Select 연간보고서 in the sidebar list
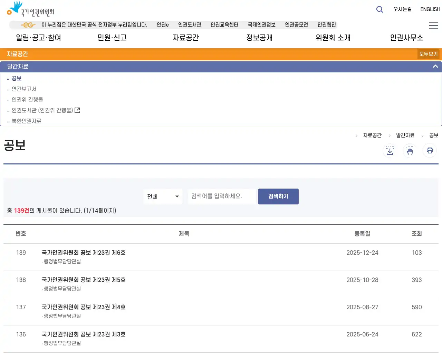This screenshot has height=353, width=442. 24,89
